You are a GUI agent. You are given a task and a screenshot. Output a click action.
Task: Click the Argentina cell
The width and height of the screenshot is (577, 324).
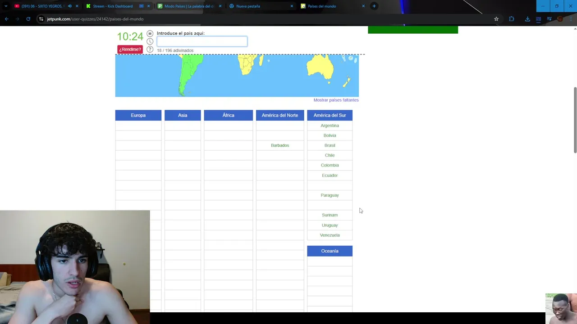tap(330, 126)
